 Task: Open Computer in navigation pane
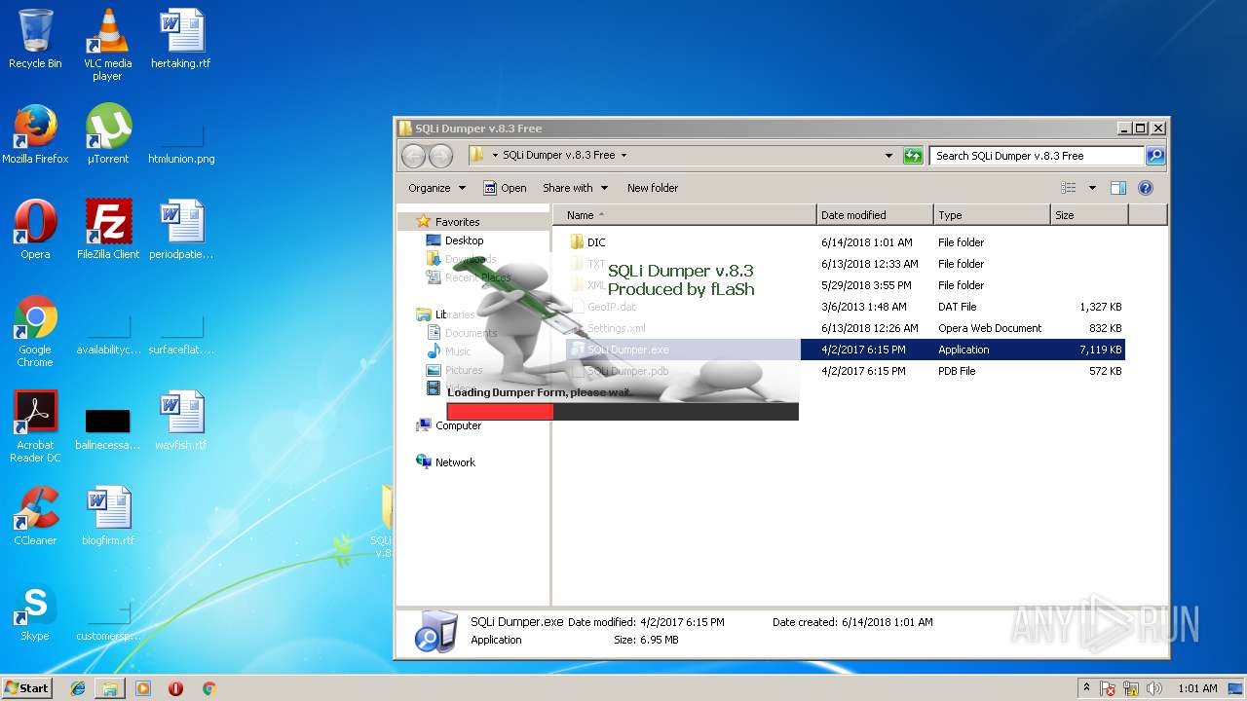click(458, 425)
